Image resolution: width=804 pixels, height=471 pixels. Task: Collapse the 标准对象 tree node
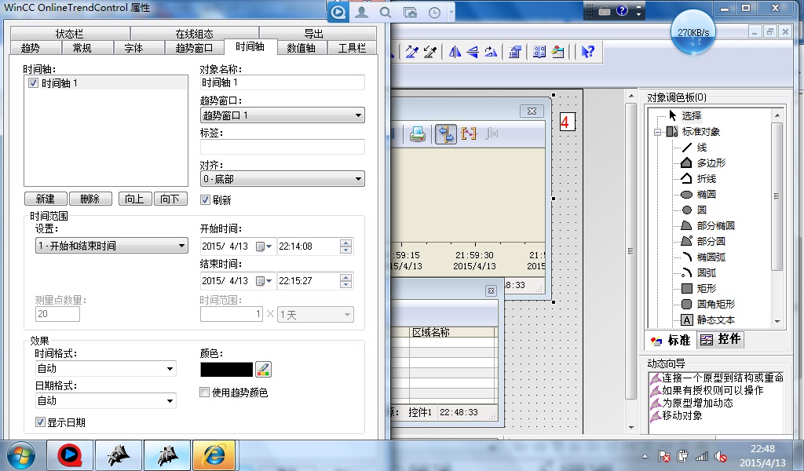(657, 132)
